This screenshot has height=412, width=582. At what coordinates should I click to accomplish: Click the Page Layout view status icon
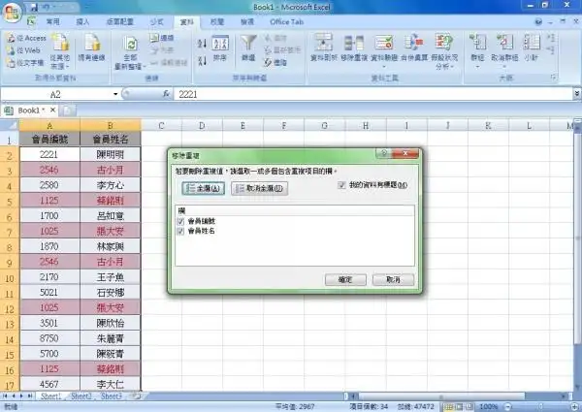pyautogui.click(x=459, y=407)
